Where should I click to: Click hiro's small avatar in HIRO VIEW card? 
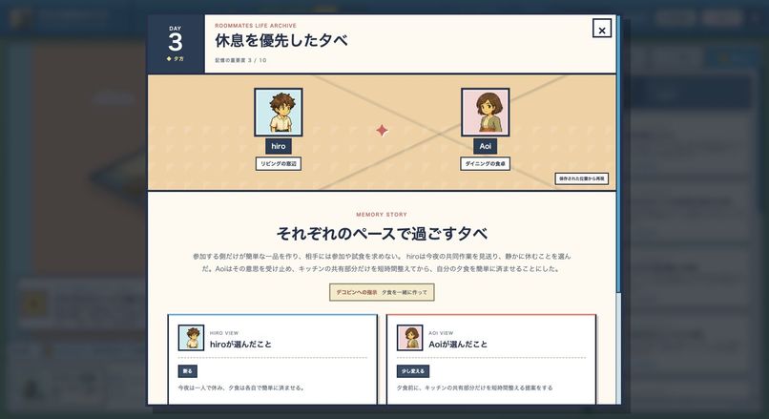[191, 338]
